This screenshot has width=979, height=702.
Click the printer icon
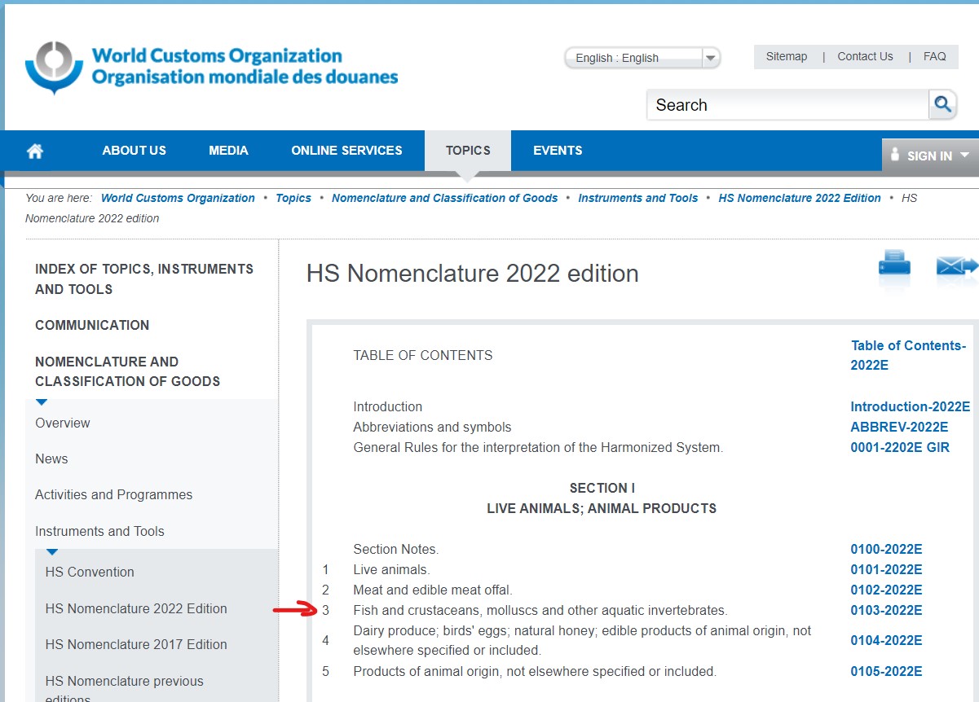[893, 266]
